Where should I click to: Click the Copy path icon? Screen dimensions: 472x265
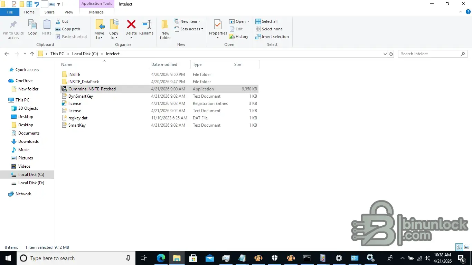pyautogui.click(x=58, y=29)
